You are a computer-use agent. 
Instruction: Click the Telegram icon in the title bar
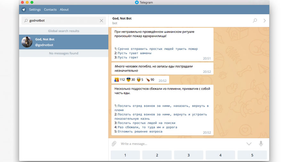(x=137, y=2)
